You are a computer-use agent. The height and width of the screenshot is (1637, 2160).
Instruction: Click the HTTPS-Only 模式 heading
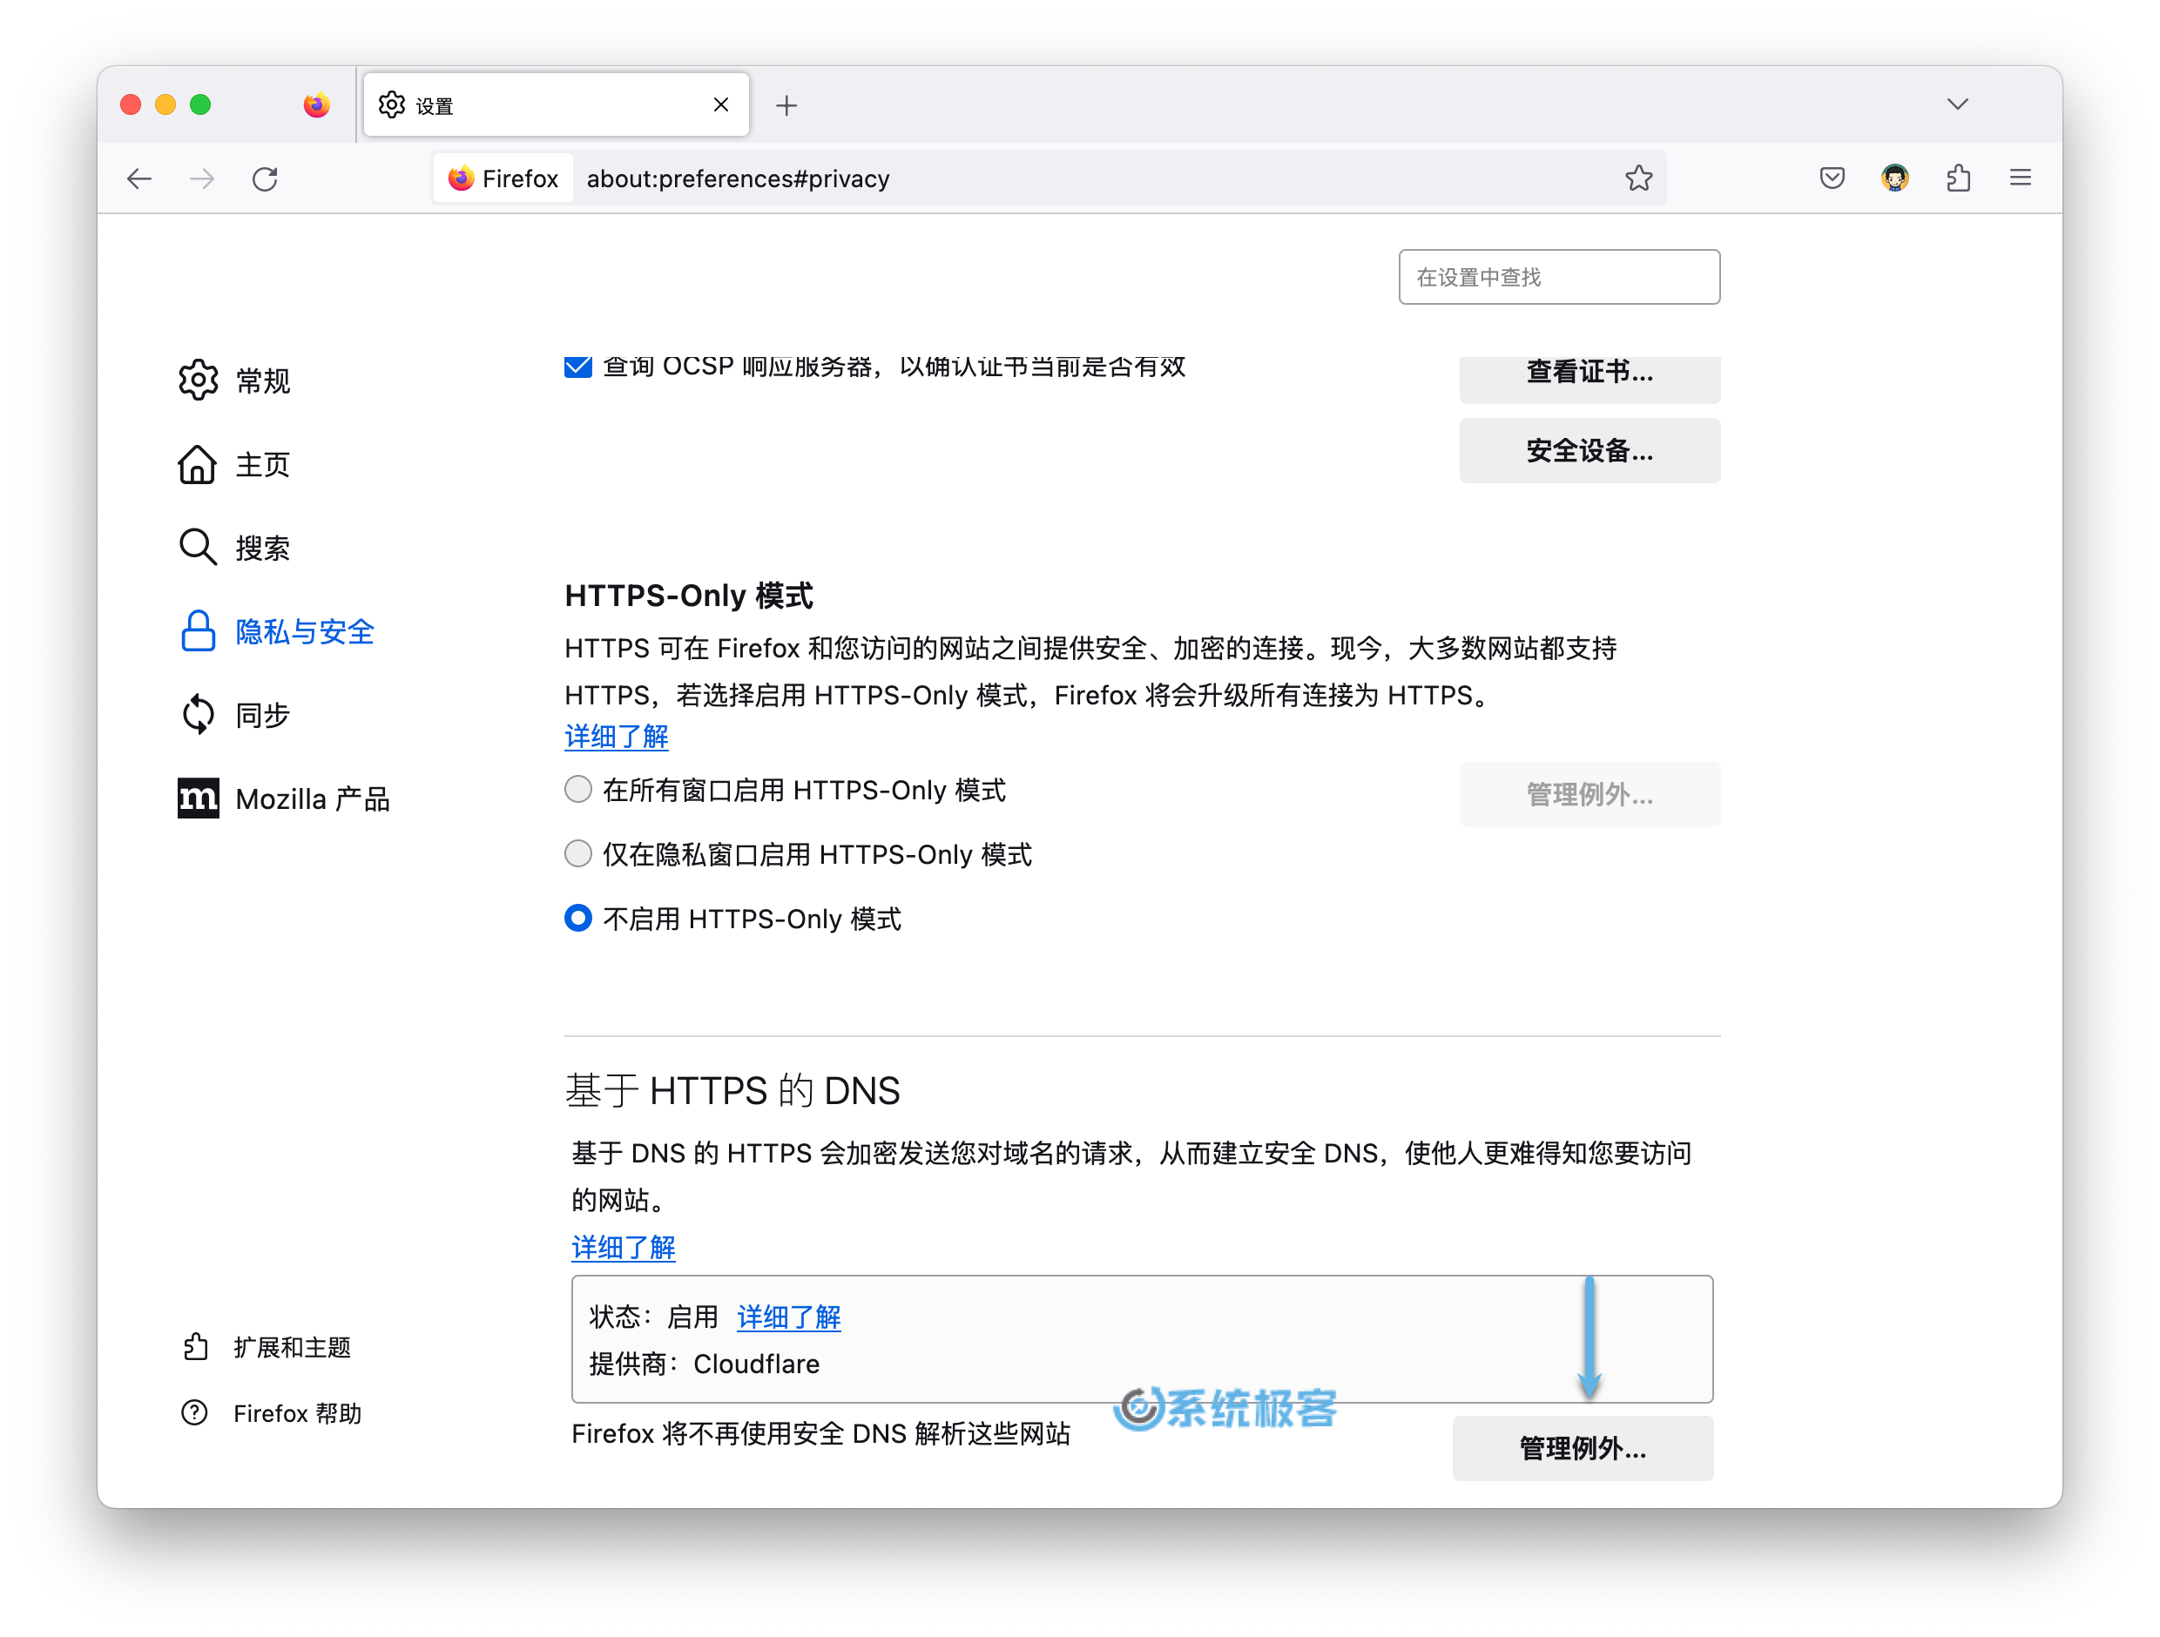pos(688,595)
